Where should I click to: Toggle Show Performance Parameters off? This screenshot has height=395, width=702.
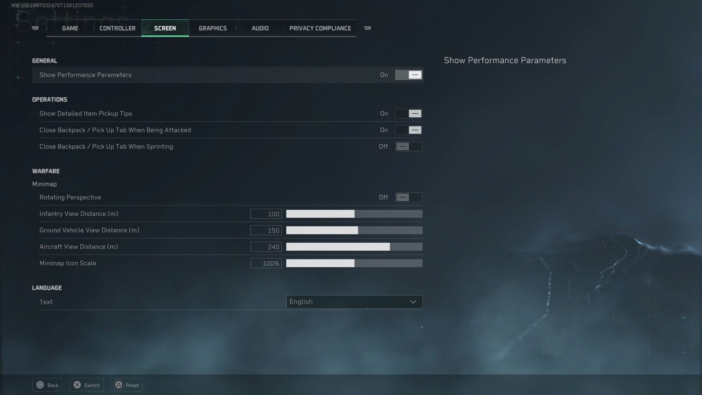coord(409,75)
